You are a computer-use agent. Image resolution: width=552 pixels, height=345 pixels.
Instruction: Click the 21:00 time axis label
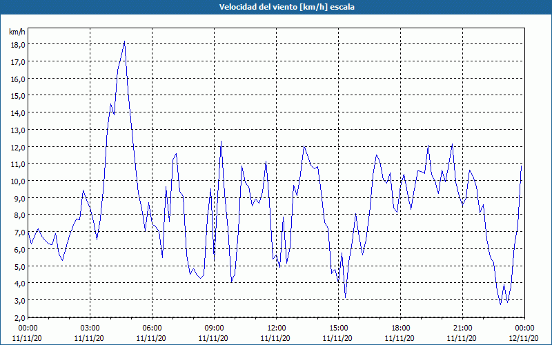[462, 328]
